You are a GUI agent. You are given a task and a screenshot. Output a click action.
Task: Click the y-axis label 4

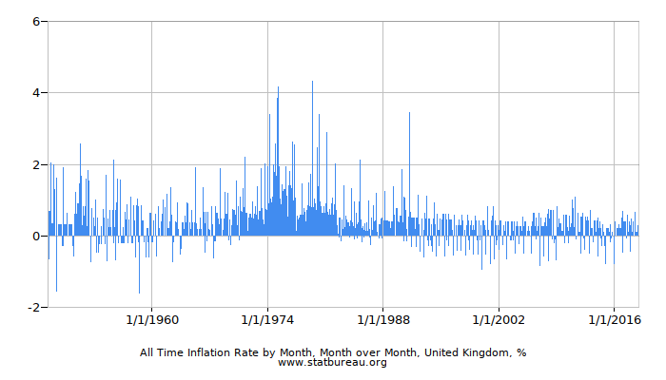[x=36, y=92]
